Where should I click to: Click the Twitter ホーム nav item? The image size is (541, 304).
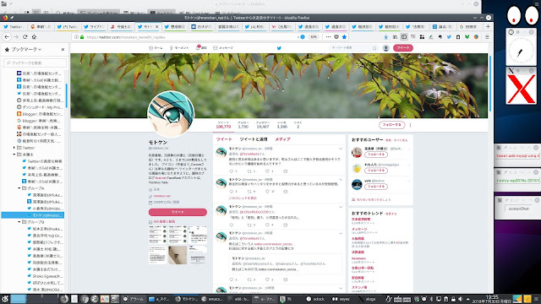(x=156, y=48)
